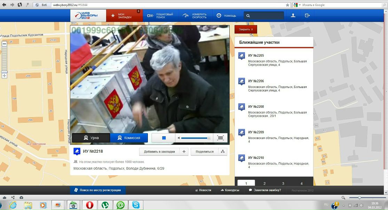The image size is (388, 210).
Task: Switch camera view to Урна
Action: tap(91, 138)
